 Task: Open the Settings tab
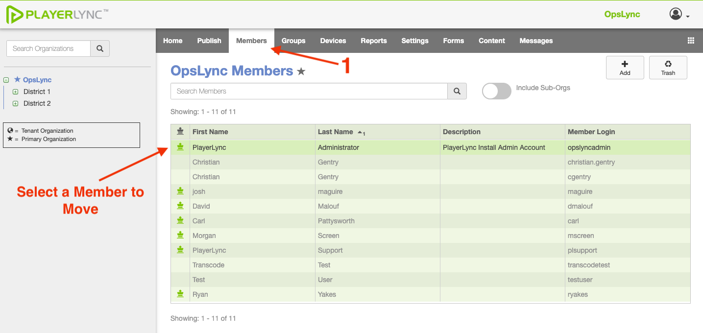click(x=415, y=41)
